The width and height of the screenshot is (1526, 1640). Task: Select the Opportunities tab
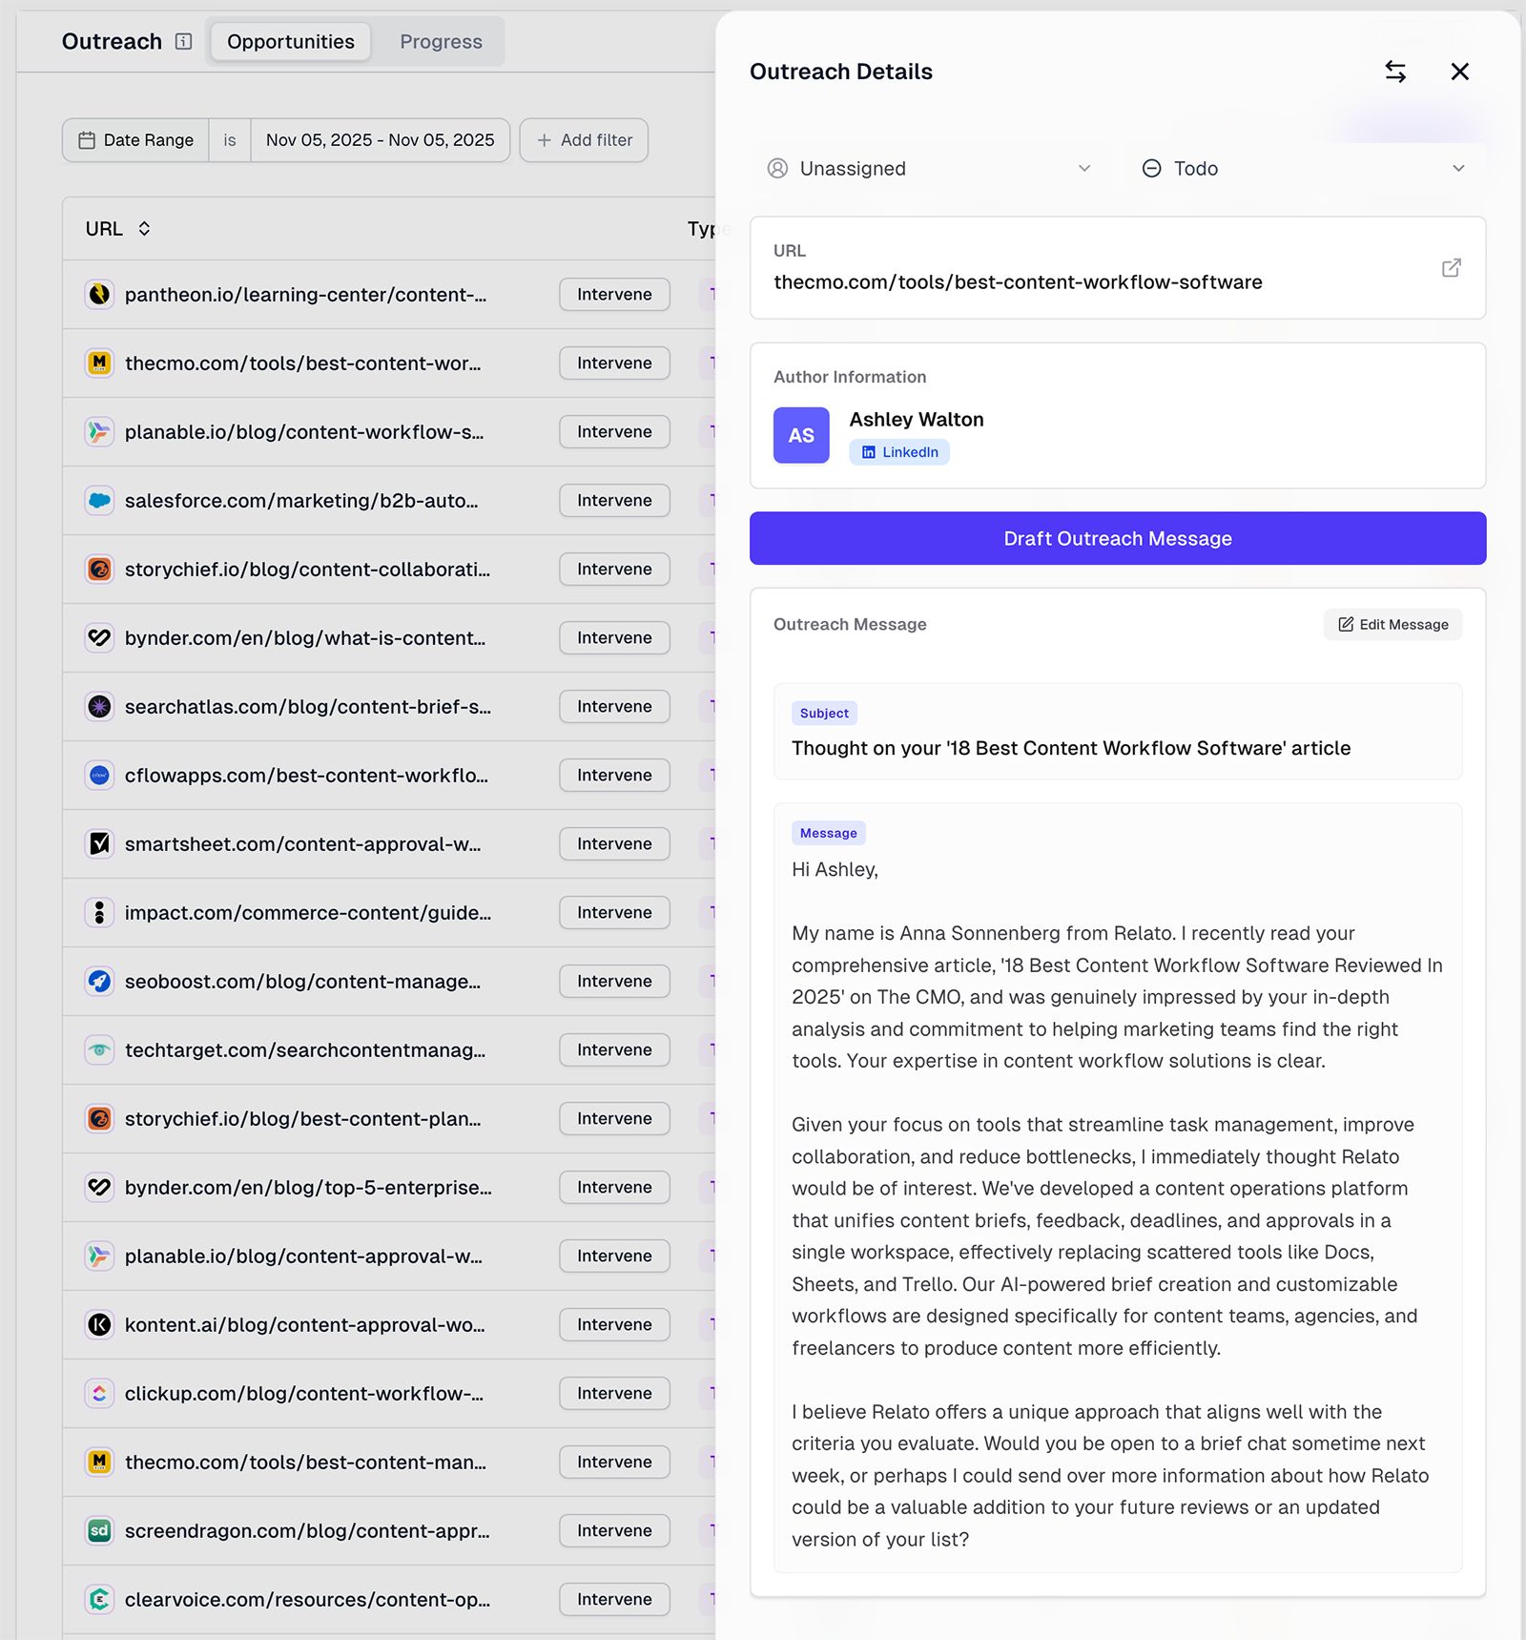290,41
